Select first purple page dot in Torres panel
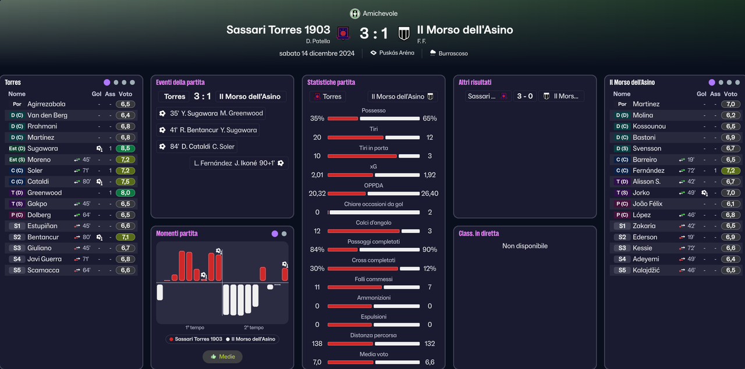Image resolution: width=745 pixels, height=369 pixels. coord(107,83)
